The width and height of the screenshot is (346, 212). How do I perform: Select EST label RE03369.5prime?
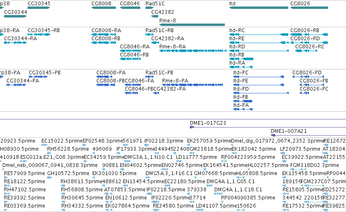pyautogui.click(x=24, y=206)
